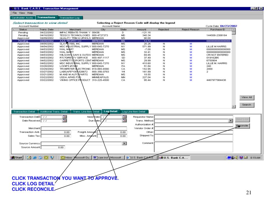The width and height of the screenshot is (275, 206).
Task: Open the Help menu
Action: [30, 13]
